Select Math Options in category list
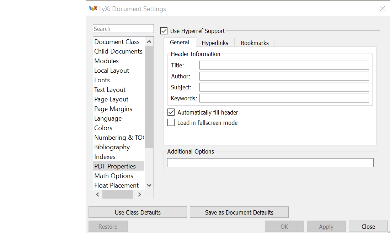390x233 pixels. click(119, 176)
